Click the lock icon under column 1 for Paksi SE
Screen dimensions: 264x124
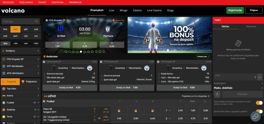119,111
